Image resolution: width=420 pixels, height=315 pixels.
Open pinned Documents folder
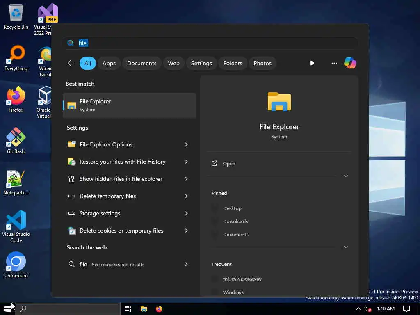[x=236, y=234]
